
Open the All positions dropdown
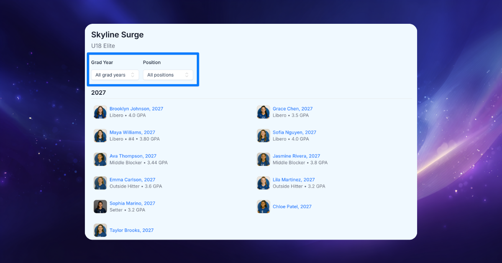[168, 75]
